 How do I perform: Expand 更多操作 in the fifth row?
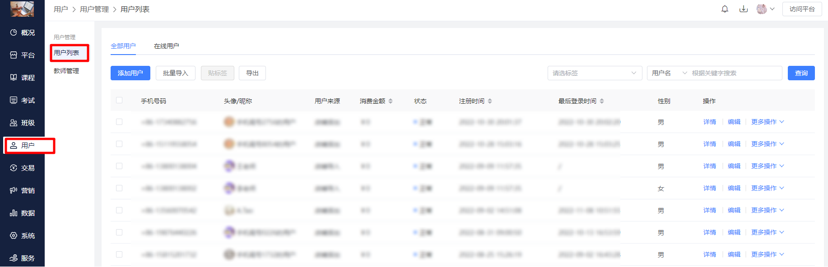coord(768,210)
